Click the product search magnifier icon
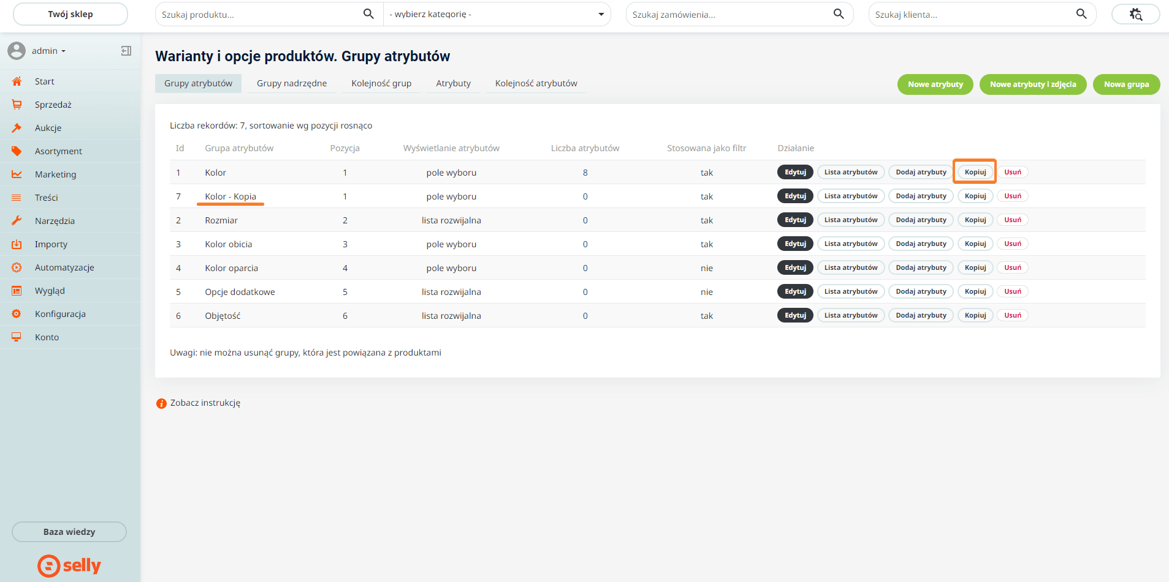 point(368,14)
